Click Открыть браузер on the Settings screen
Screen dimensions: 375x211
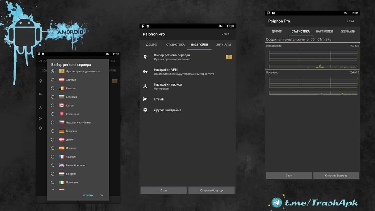(212, 190)
